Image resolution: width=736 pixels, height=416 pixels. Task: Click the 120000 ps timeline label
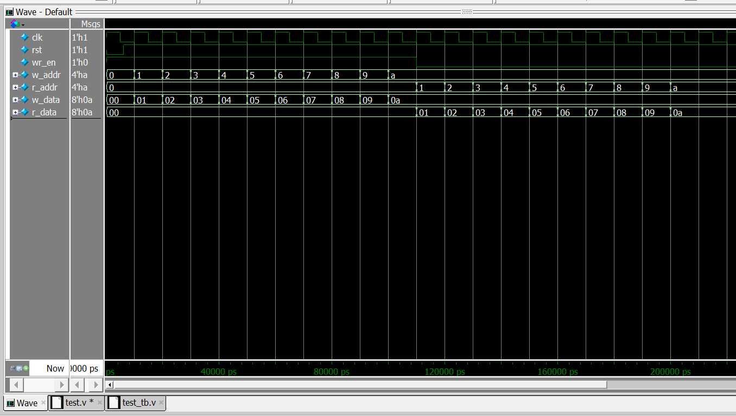445,372
